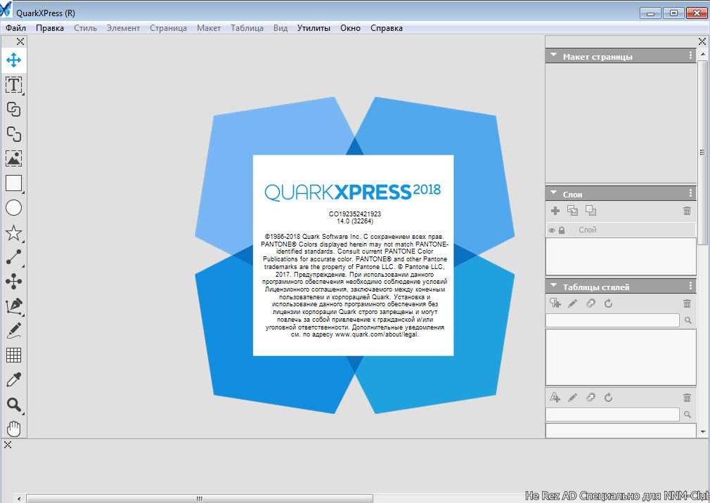
Task: Activate the Text Unlinking tool
Action: 13,134
